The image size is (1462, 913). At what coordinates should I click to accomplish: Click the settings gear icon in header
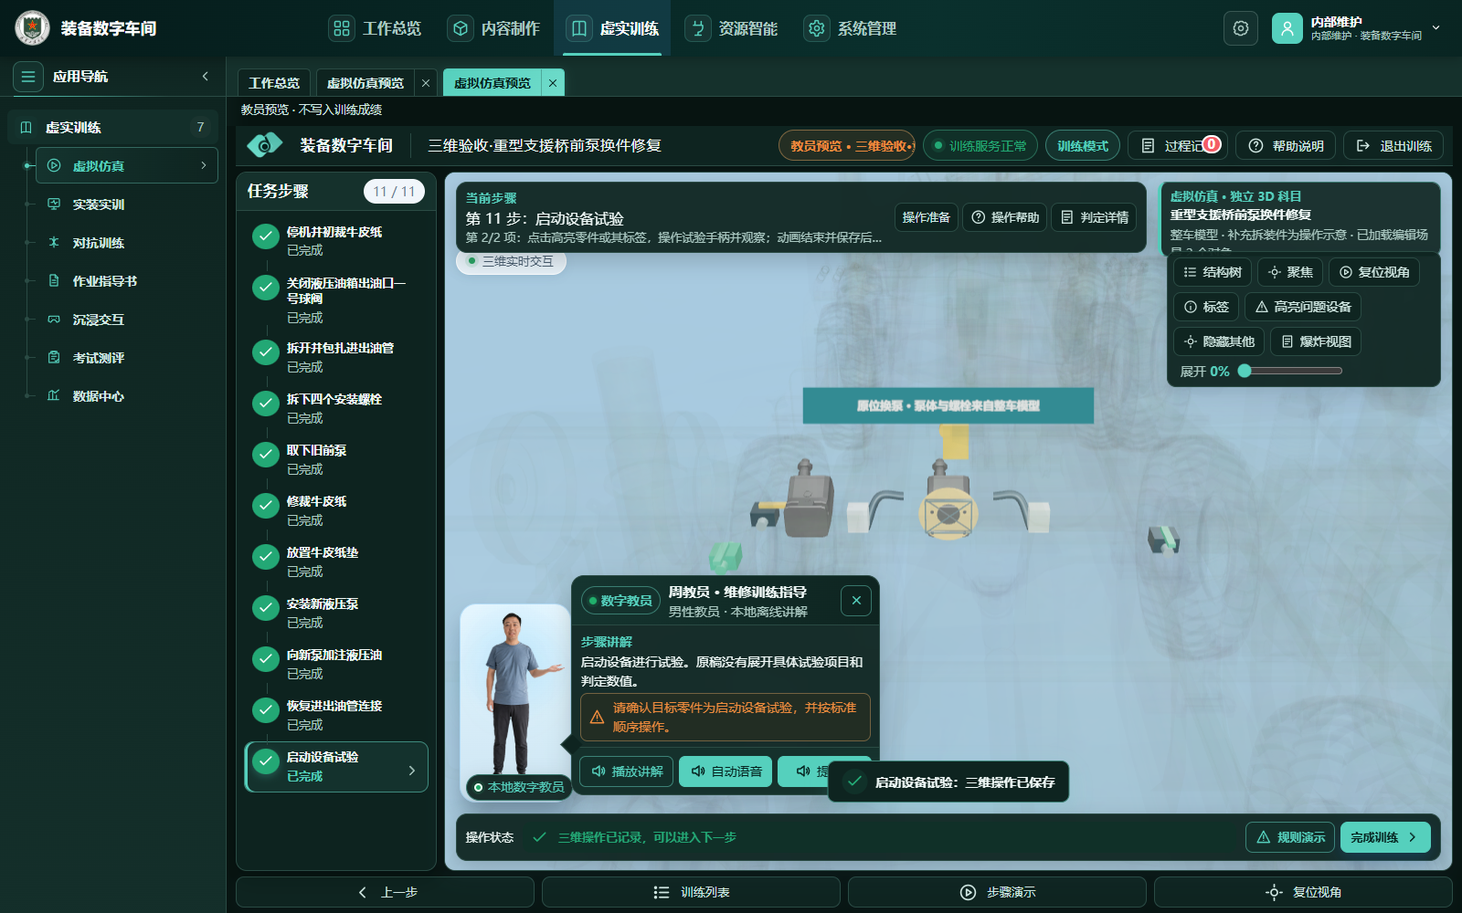coord(1240,28)
